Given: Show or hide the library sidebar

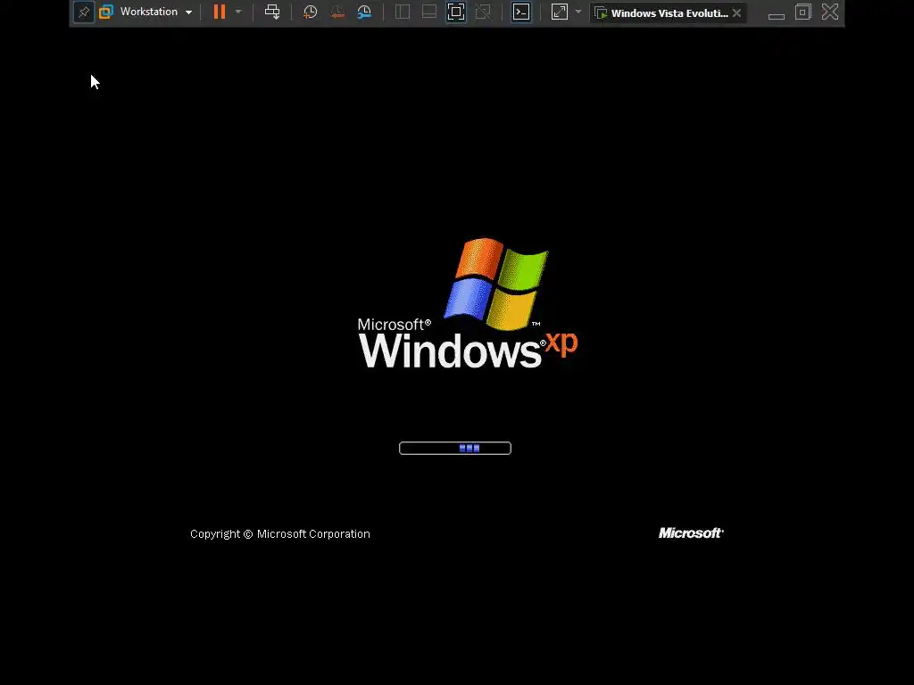Looking at the screenshot, I should 403,12.
